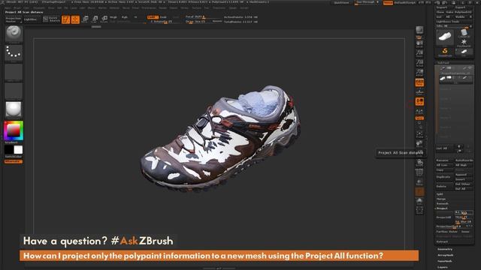Screen dimensions: 481x270
Task: Toggle the XYZ rotation button on right shelf
Action: pyautogui.click(x=419, y=118)
